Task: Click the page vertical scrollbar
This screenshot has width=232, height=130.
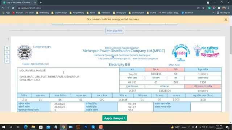Action: click(x=231, y=40)
